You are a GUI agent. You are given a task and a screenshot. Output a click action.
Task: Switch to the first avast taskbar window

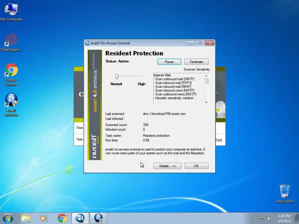(x=80, y=218)
